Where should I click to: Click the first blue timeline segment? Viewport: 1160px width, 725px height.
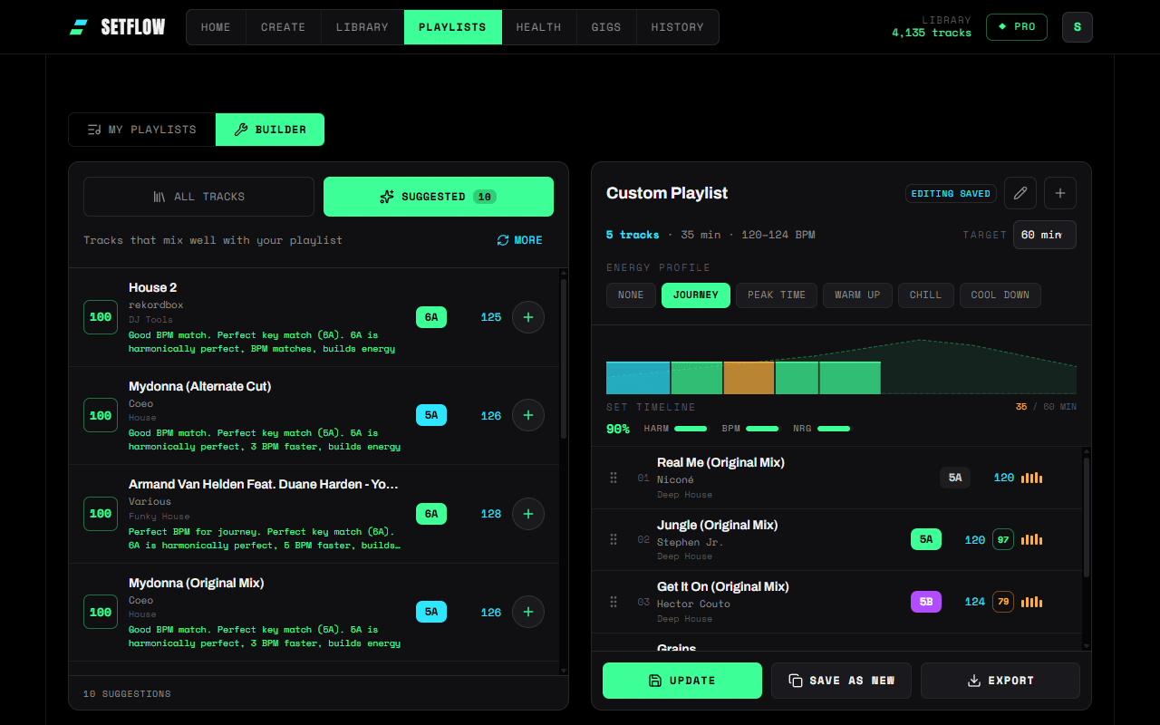(638, 378)
